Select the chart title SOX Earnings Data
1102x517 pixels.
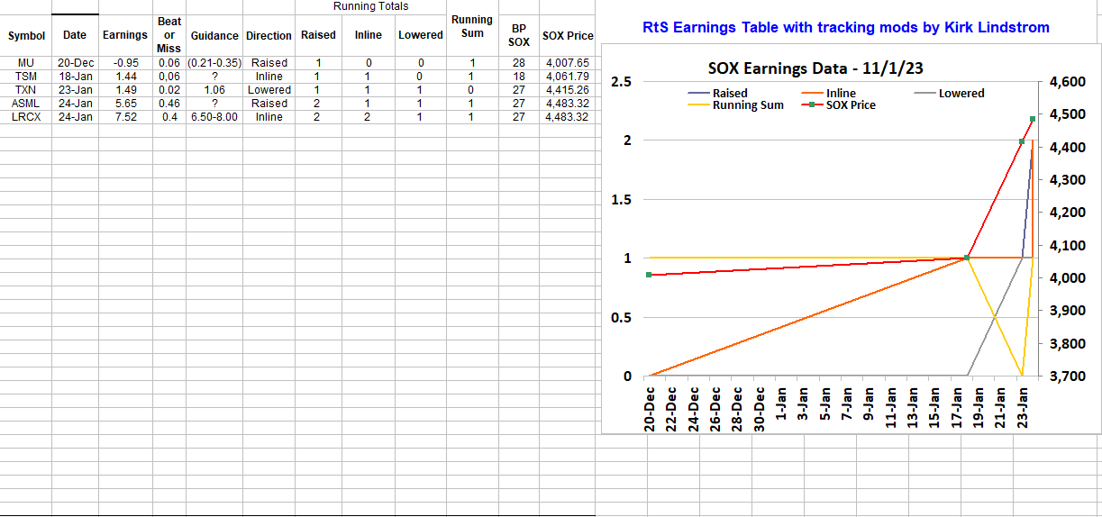pos(820,68)
